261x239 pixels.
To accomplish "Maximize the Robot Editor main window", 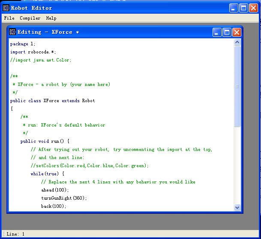I will [243, 8].
